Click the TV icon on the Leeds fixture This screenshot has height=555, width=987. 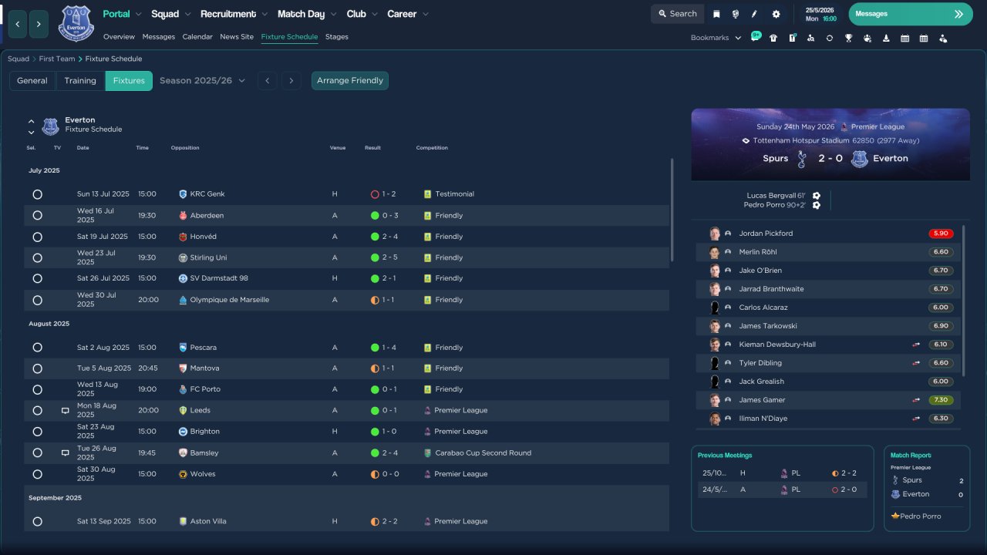[66, 411]
